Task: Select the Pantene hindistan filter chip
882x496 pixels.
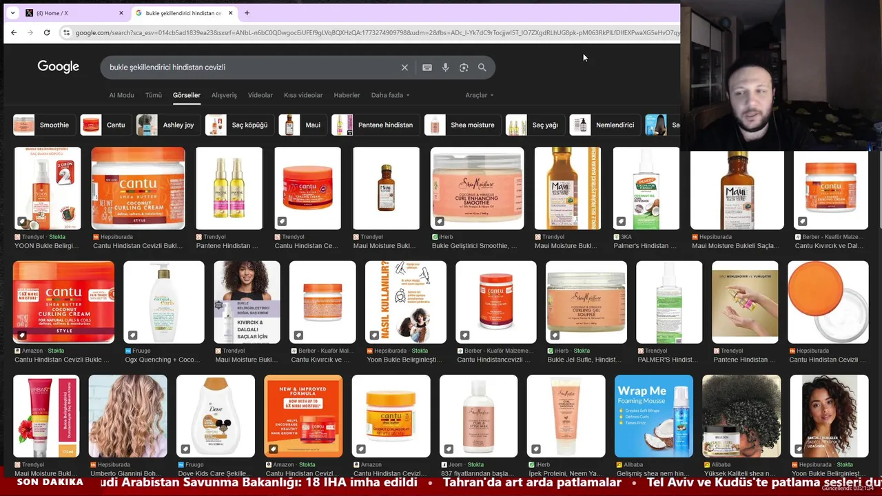Action: [x=375, y=125]
